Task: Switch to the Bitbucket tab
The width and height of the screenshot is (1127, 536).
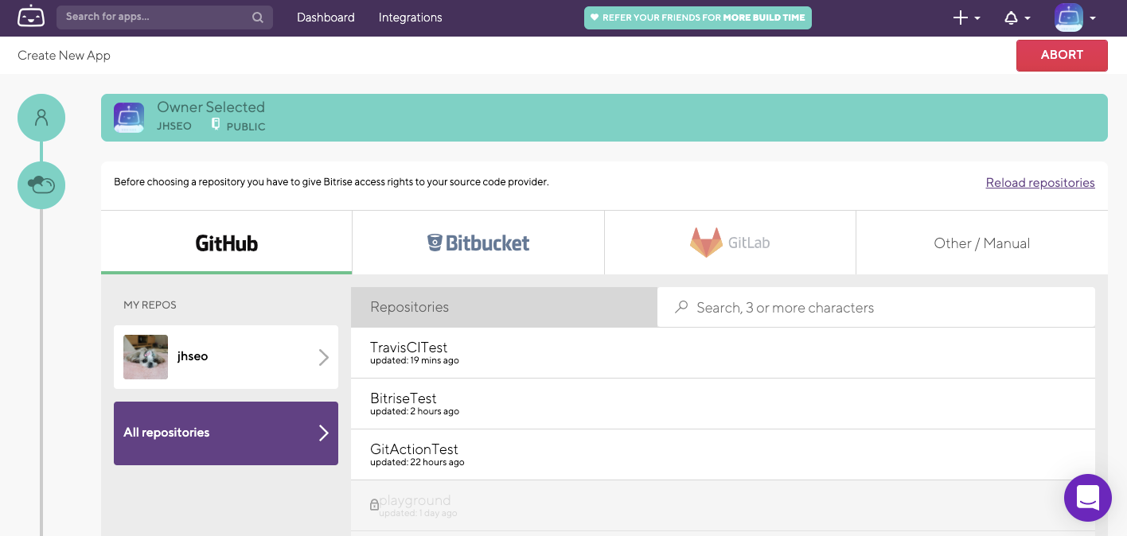Action: click(x=478, y=243)
